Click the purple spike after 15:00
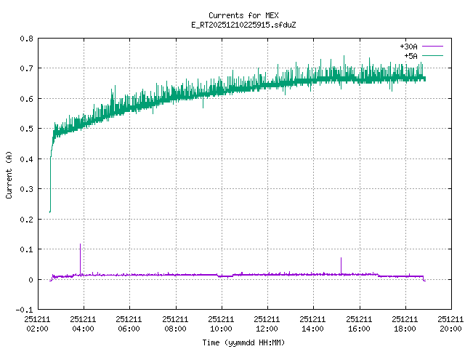The image size is (465, 349). 341,263
